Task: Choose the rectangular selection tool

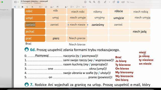Action: (x=19, y=7)
